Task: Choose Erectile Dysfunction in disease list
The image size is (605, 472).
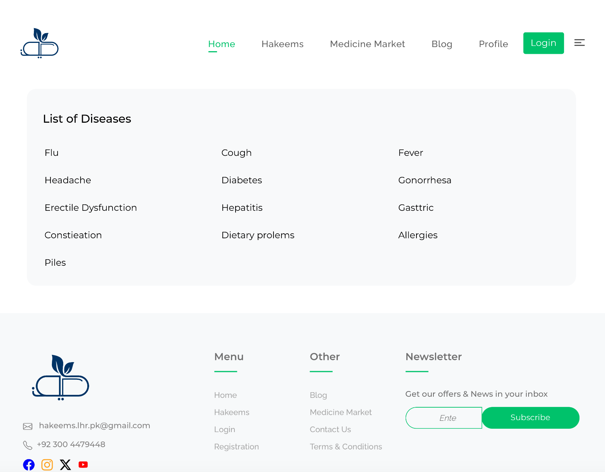Action: coord(91,208)
